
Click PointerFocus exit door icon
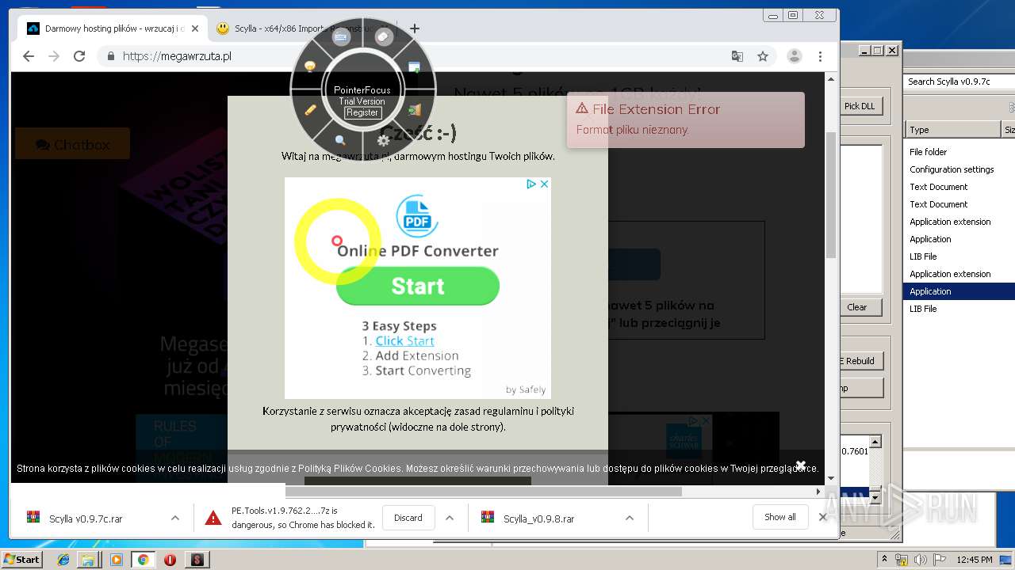pos(415,110)
